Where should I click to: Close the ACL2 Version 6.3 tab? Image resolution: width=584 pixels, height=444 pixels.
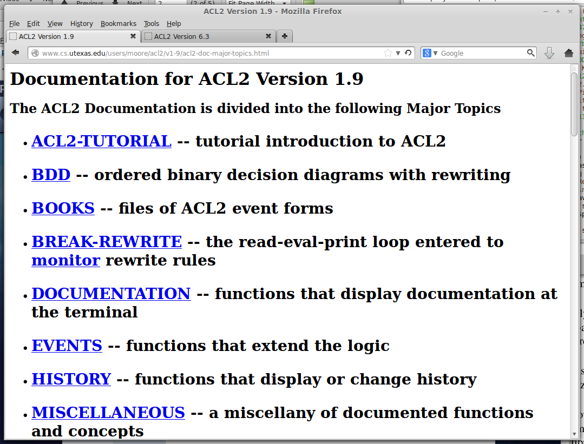pos(268,36)
